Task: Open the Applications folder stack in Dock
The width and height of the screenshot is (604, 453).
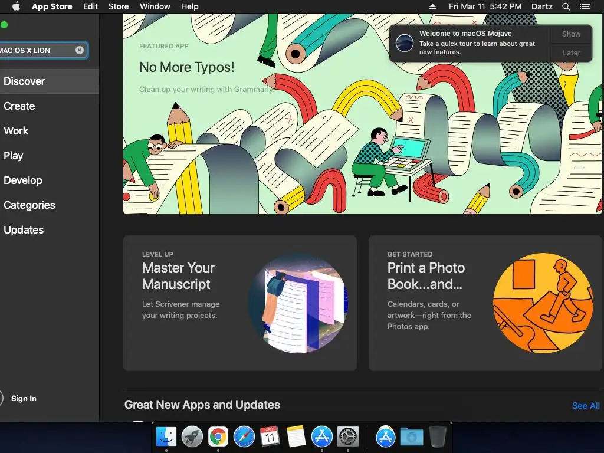Action: click(x=386, y=437)
